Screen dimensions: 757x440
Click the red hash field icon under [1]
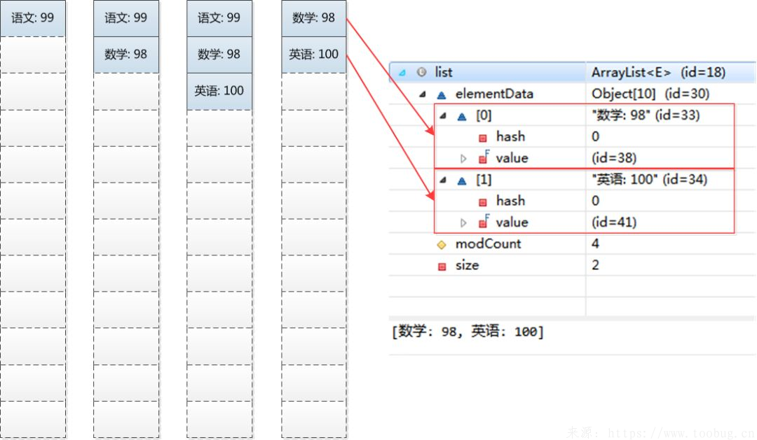(483, 201)
